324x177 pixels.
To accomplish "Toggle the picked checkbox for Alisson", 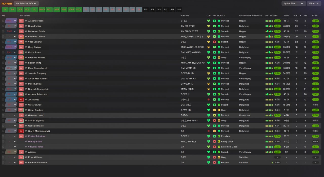I will (3, 152).
